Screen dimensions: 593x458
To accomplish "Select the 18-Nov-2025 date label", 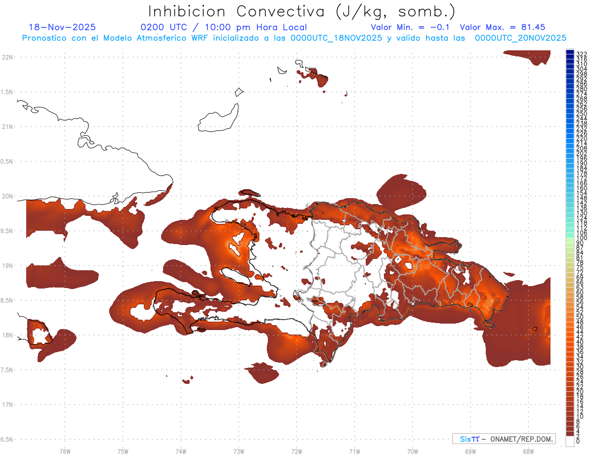I will [62, 27].
